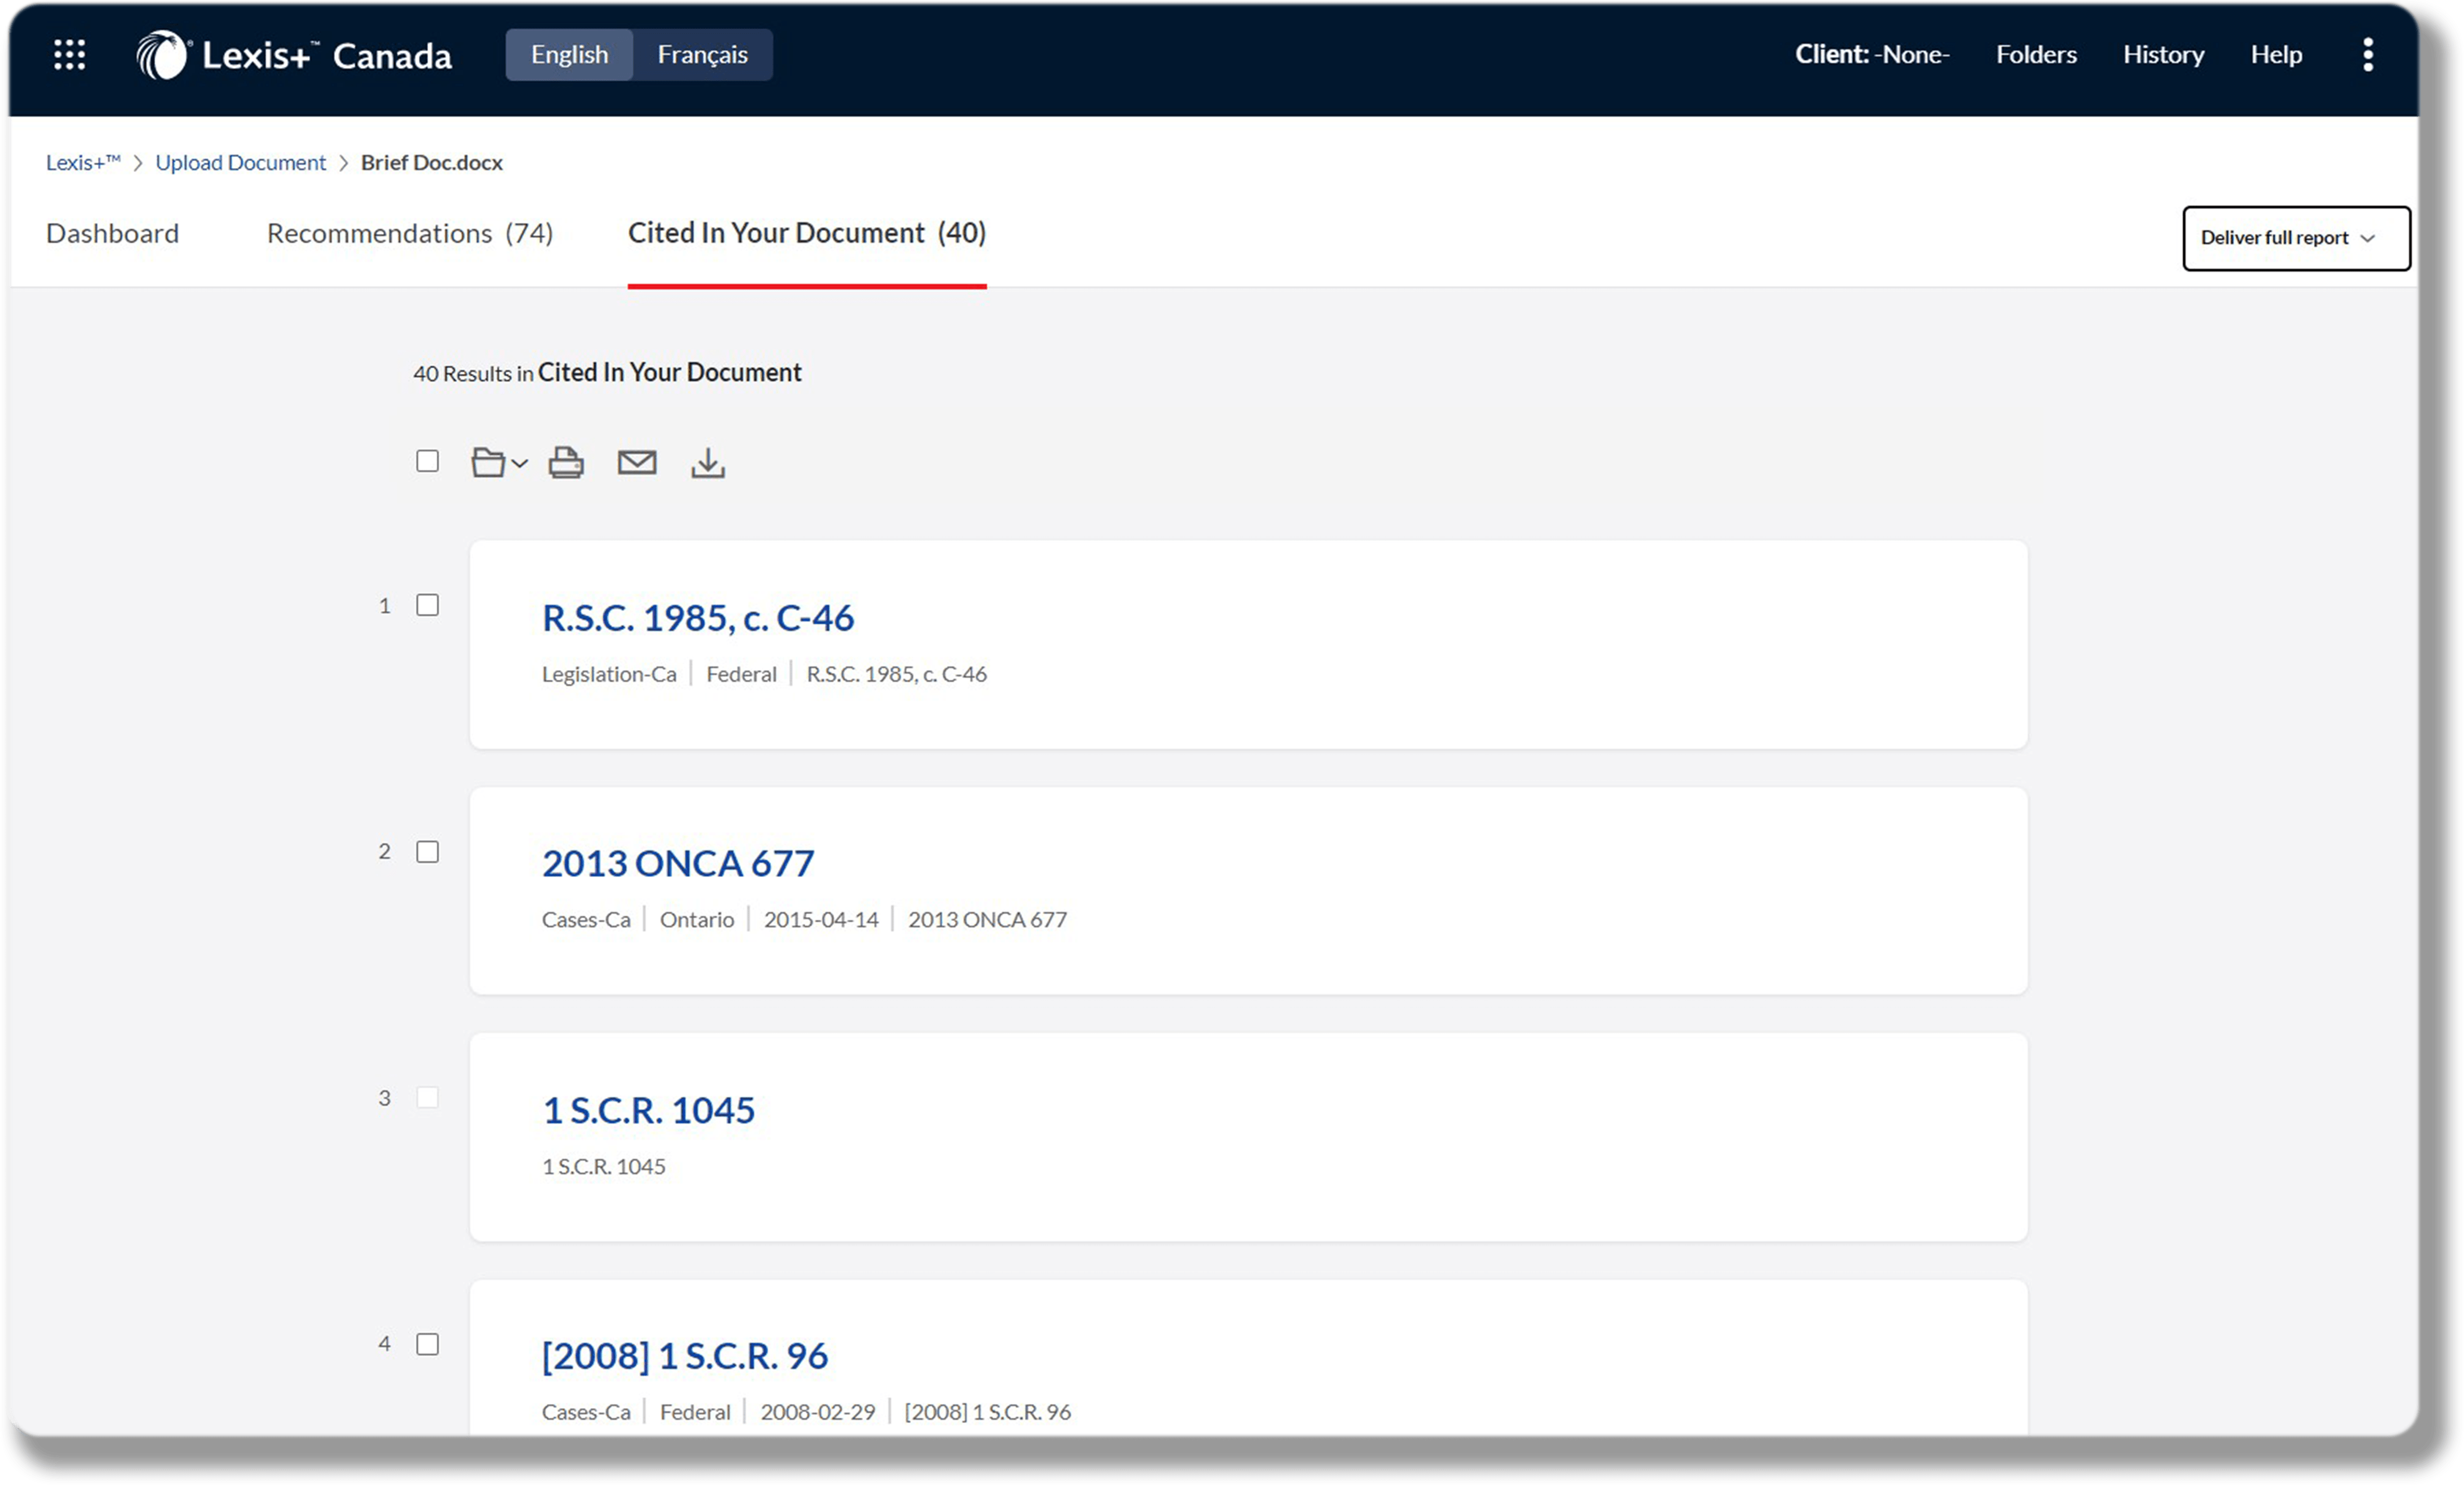Tick checkbox beside result 4
Image resolution: width=2464 pixels, height=1493 pixels.
(427, 1344)
